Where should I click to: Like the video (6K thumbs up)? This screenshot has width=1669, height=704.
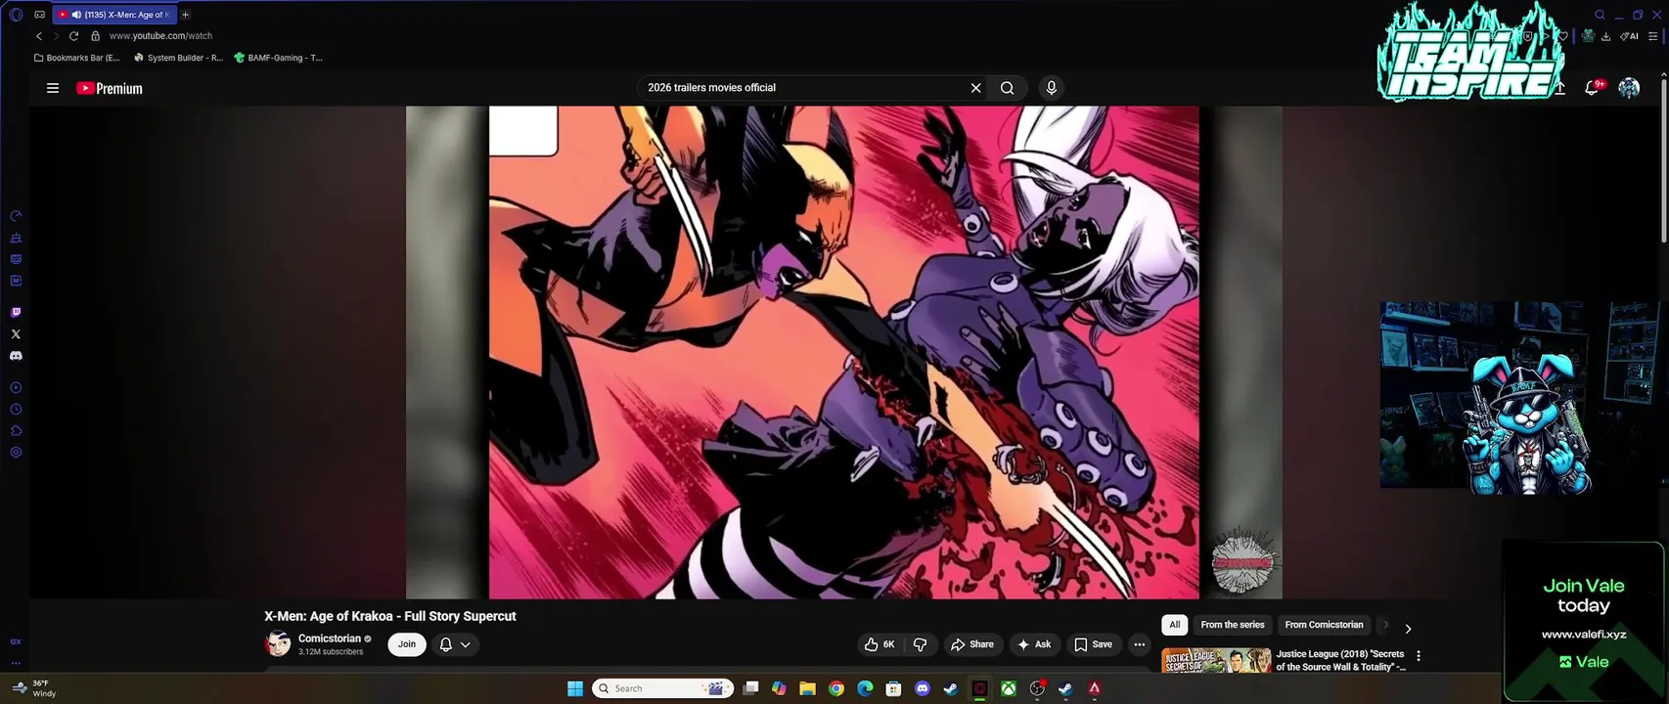click(879, 644)
